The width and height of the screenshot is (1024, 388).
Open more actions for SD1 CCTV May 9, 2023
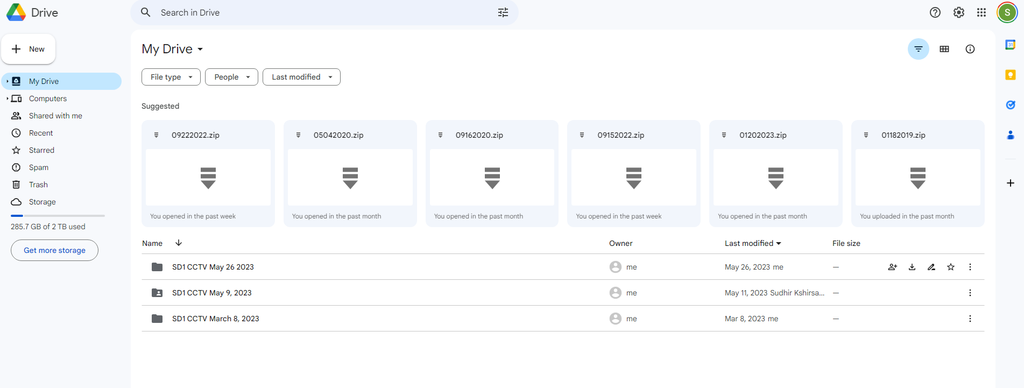point(970,293)
